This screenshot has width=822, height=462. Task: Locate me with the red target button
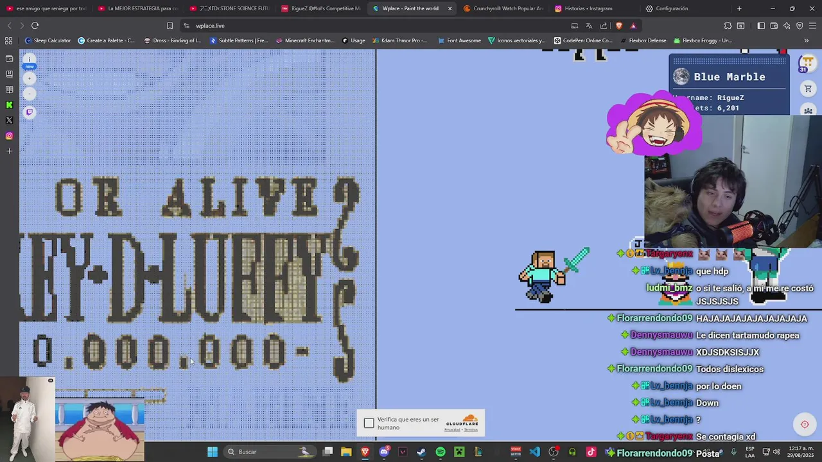tap(805, 424)
